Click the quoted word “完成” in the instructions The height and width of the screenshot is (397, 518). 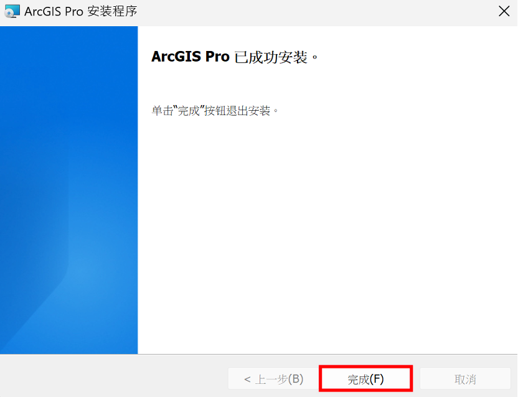(x=189, y=111)
